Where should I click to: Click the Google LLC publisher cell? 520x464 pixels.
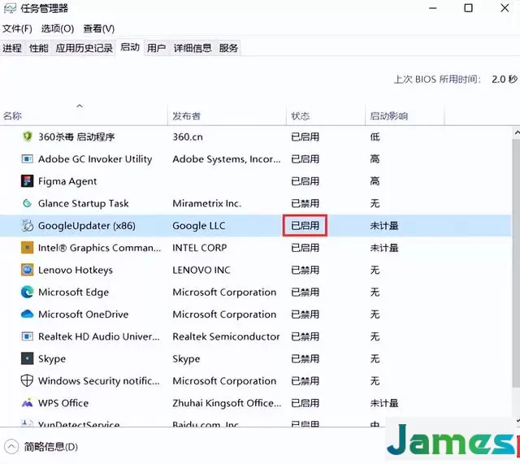[x=199, y=226]
